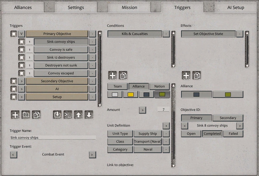Expand the Secondary Objective group
This screenshot has height=176, width=259.
coord(22,81)
